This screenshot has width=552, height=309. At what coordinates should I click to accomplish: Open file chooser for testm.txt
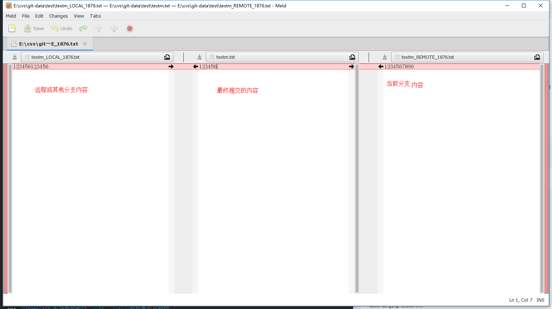[352, 57]
